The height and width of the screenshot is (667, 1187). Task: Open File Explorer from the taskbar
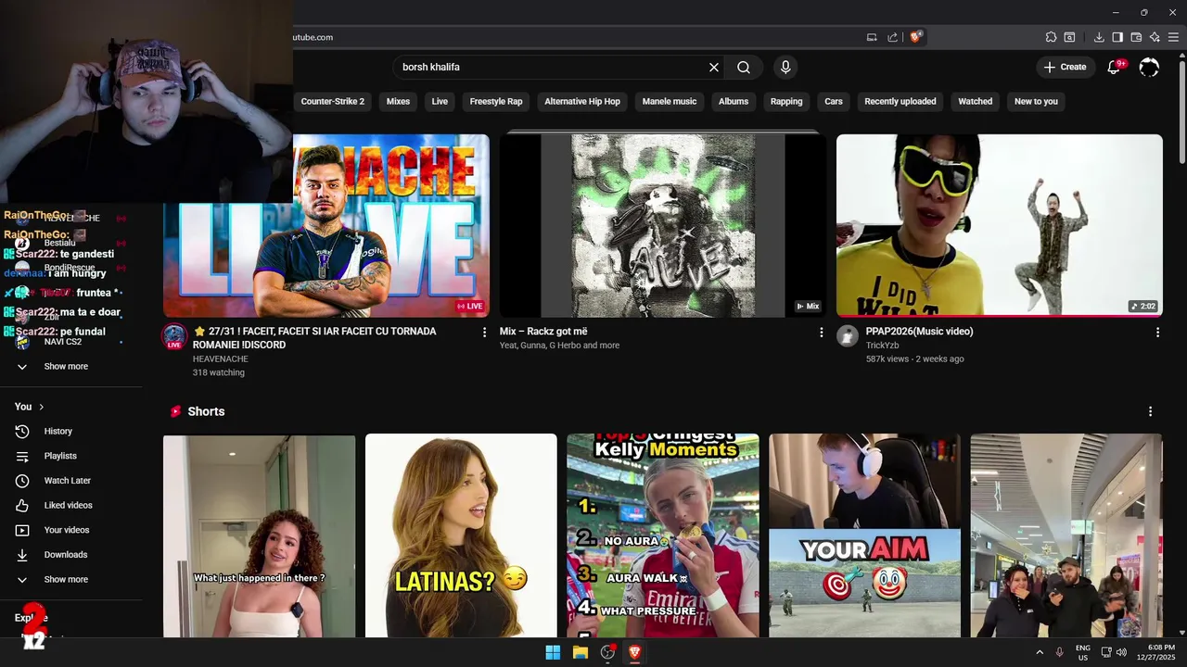click(x=581, y=652)
